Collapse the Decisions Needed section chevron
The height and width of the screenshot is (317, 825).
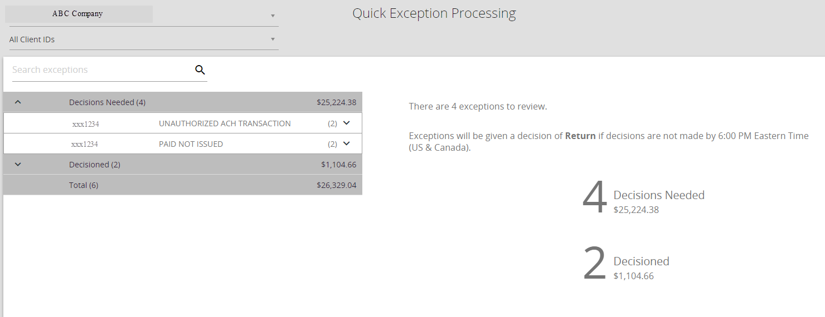click(18, 102)
